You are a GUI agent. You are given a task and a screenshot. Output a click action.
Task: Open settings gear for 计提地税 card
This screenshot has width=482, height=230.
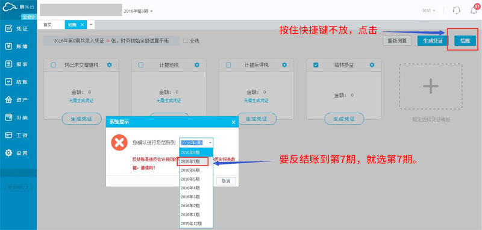pyautogui.click(x=197, y=65)
